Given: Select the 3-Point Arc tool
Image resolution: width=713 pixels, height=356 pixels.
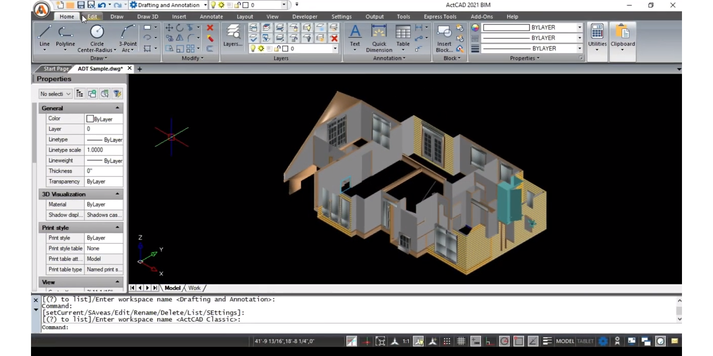Looking at the screenshot, I should tap(128, 38).
